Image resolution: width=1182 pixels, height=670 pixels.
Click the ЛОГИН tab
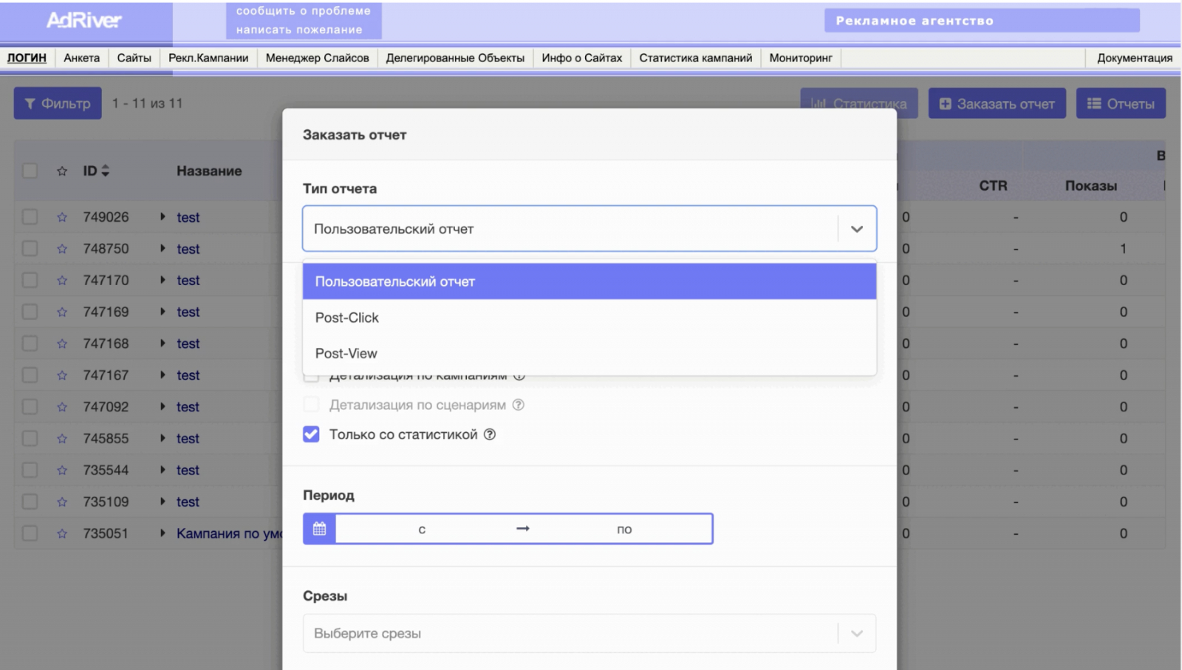click(27, 58)
